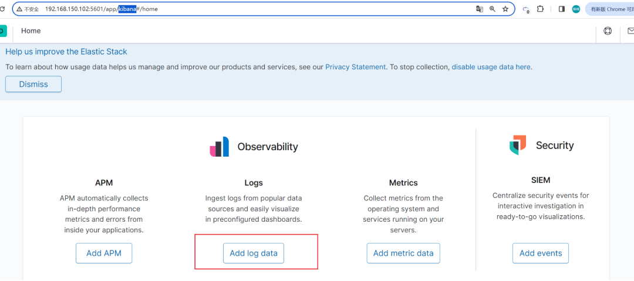The height and width of the screenshot is (281, 634).
Task: Click the Home breadcrumb
Action: [x=31, y=31]
